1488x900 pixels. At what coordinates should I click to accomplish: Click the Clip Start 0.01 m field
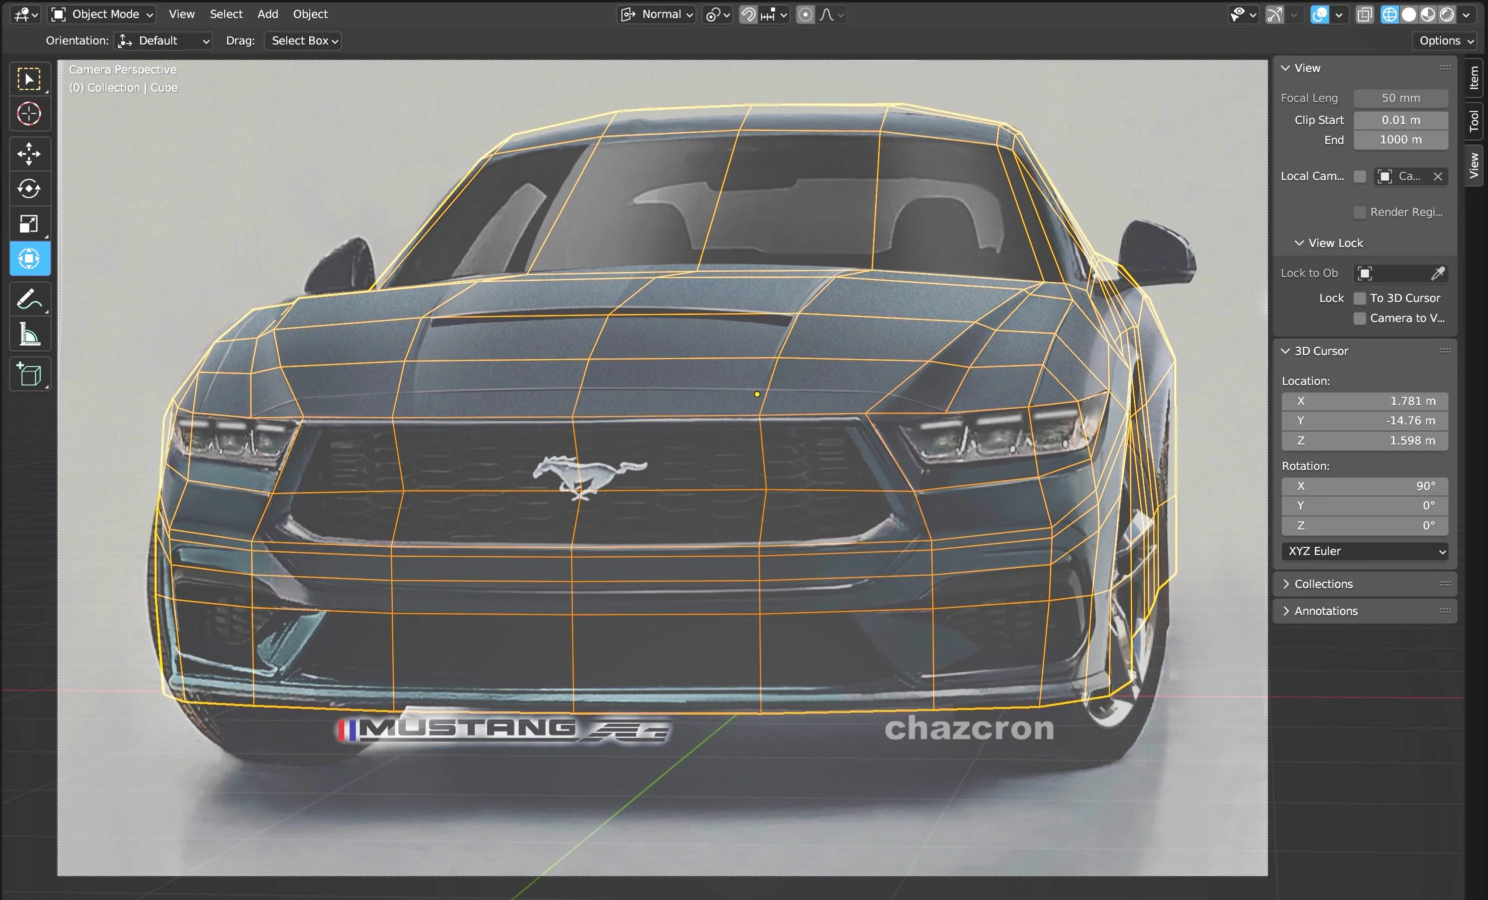tap(1400, 120)
